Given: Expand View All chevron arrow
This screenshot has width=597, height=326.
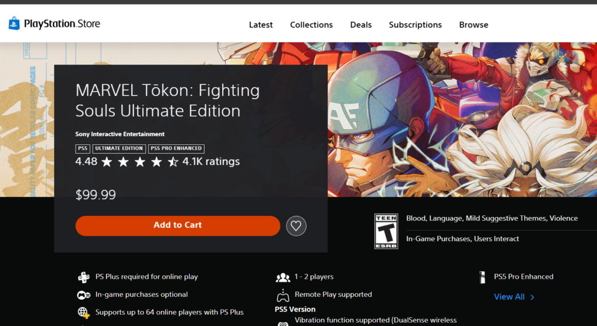Looking at the screenshot, I should [532, 297].
